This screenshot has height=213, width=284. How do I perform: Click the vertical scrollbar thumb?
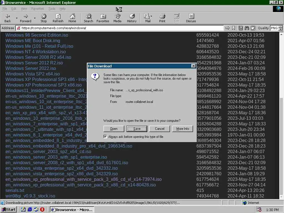point(281,146)
